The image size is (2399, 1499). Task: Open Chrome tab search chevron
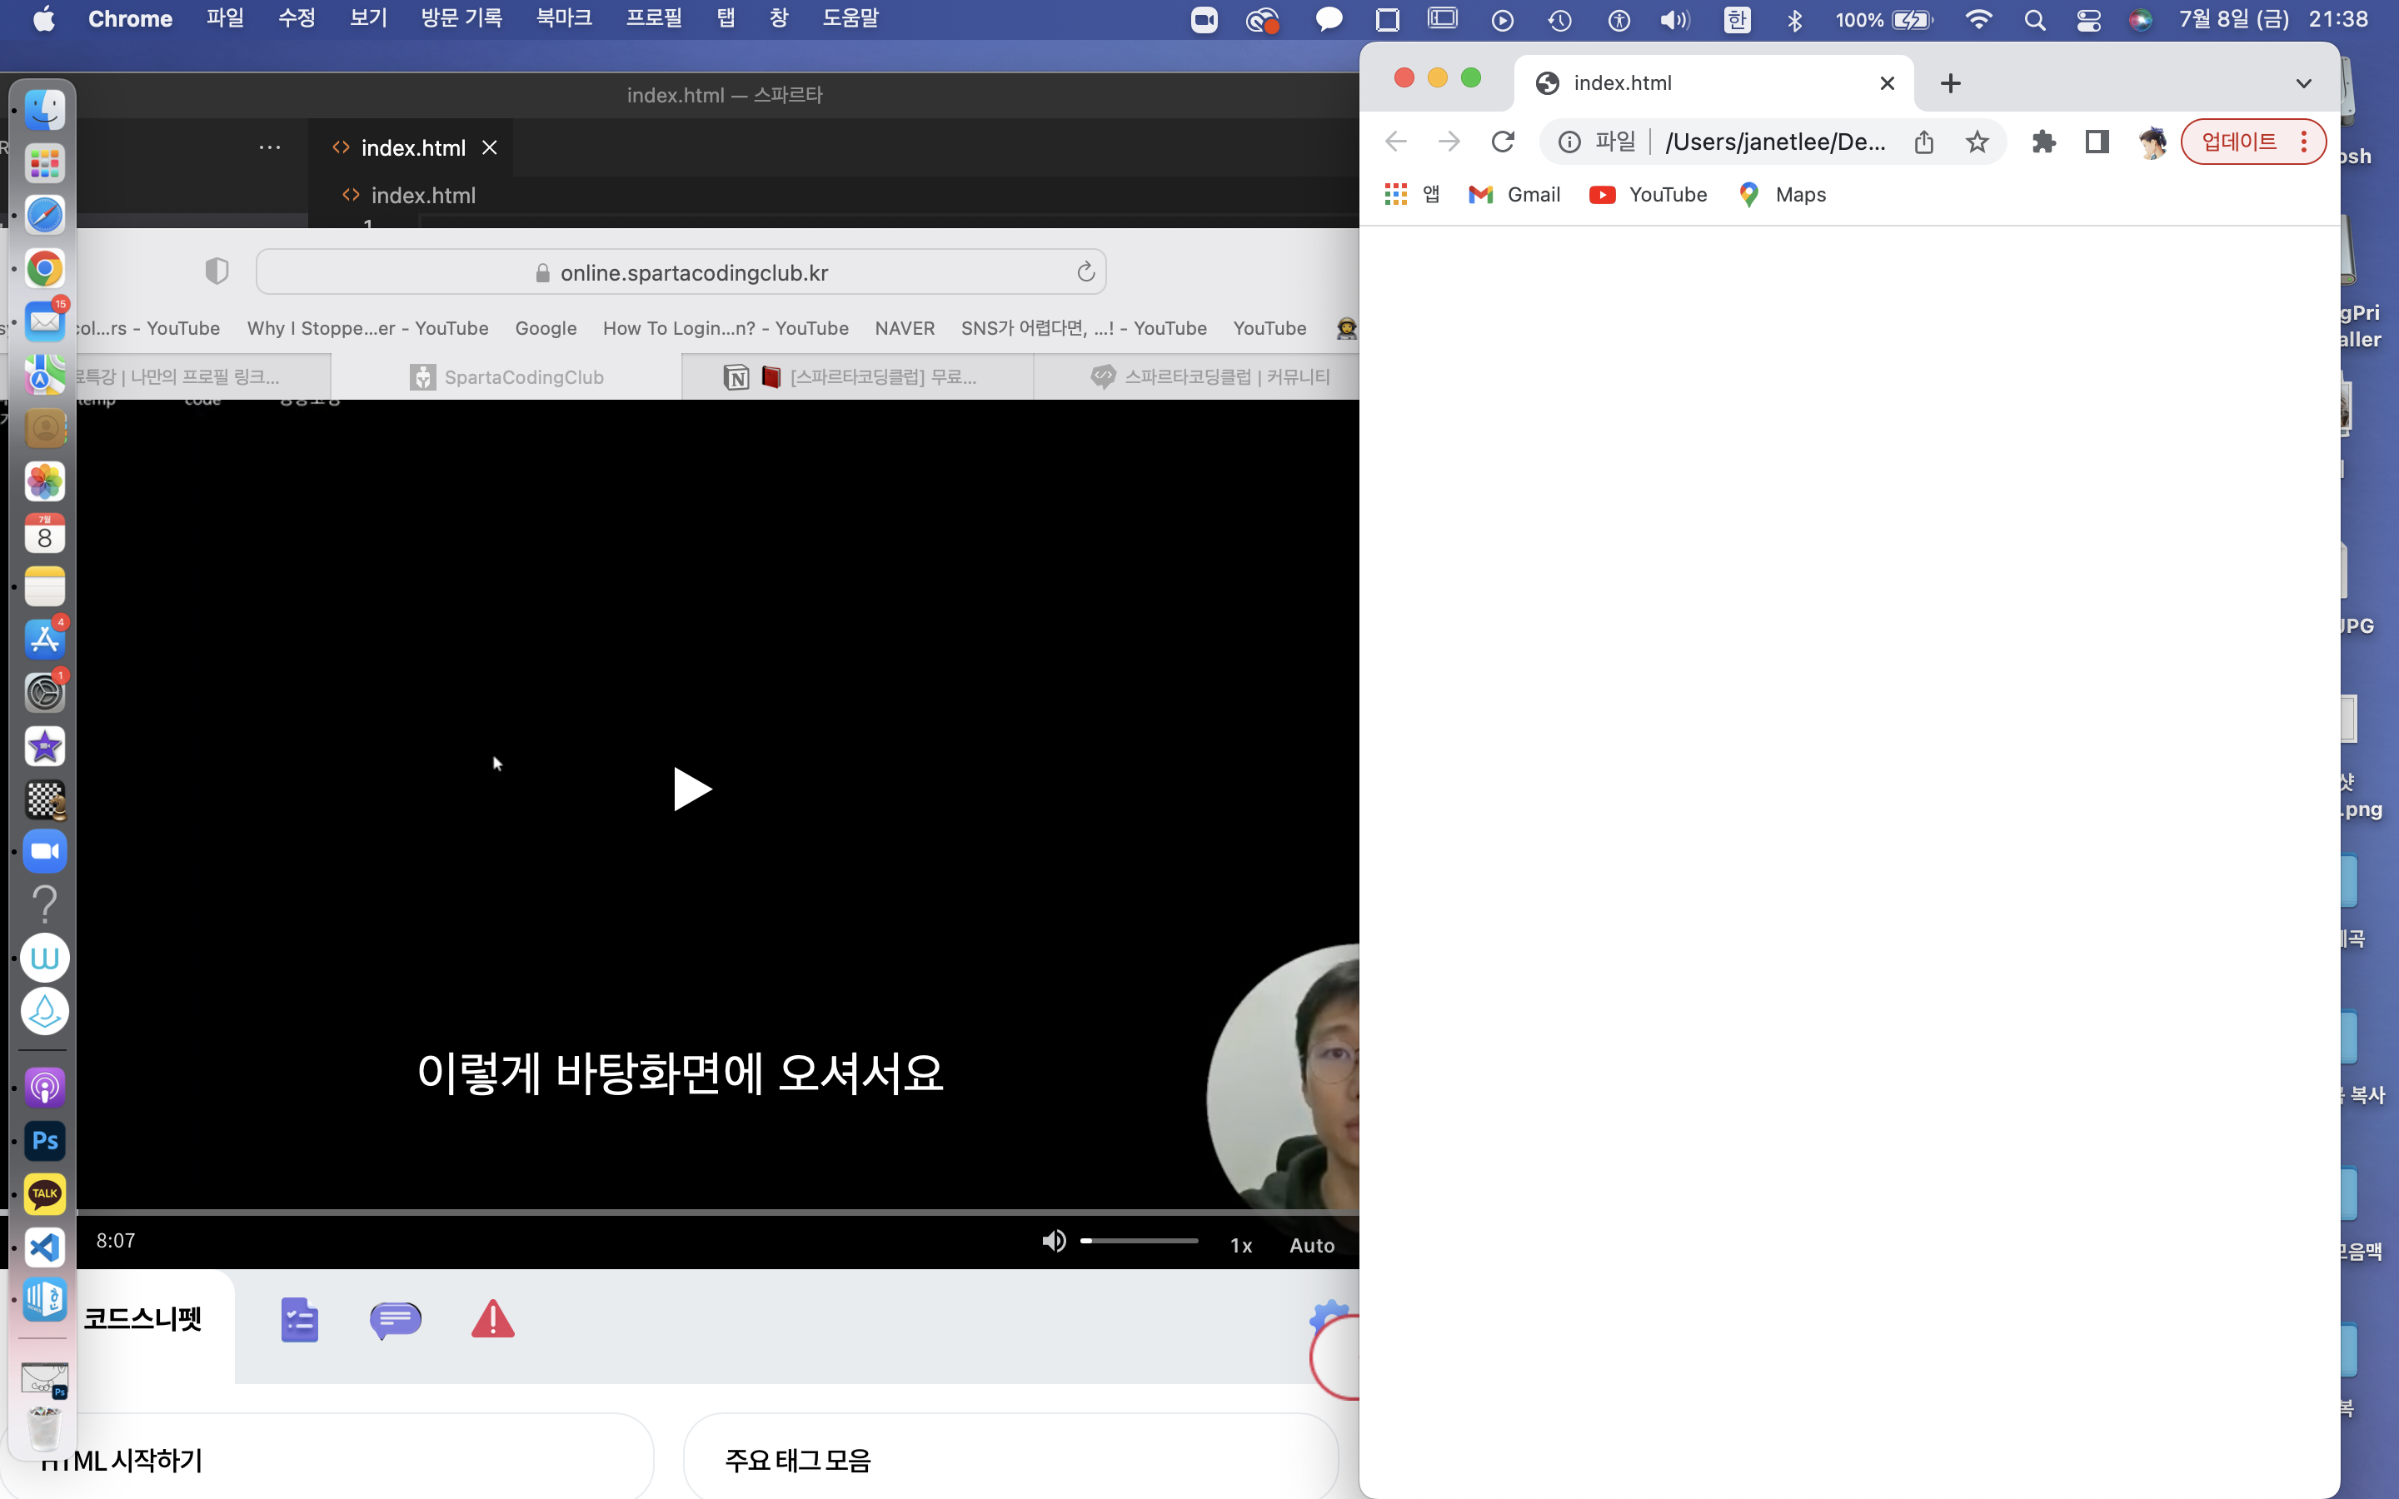[x=2304, y=83]
